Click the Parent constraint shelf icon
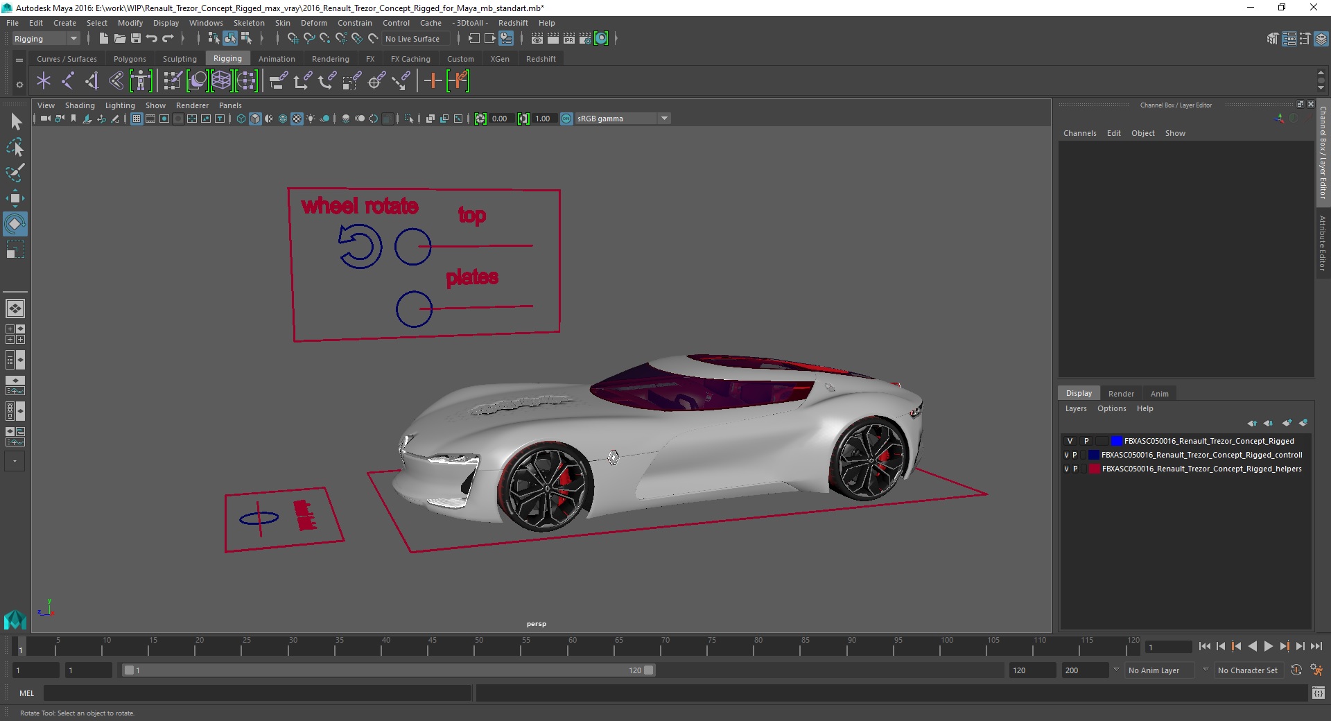The height and width of the screenshot is (721, 1331). tap(279, 81)
